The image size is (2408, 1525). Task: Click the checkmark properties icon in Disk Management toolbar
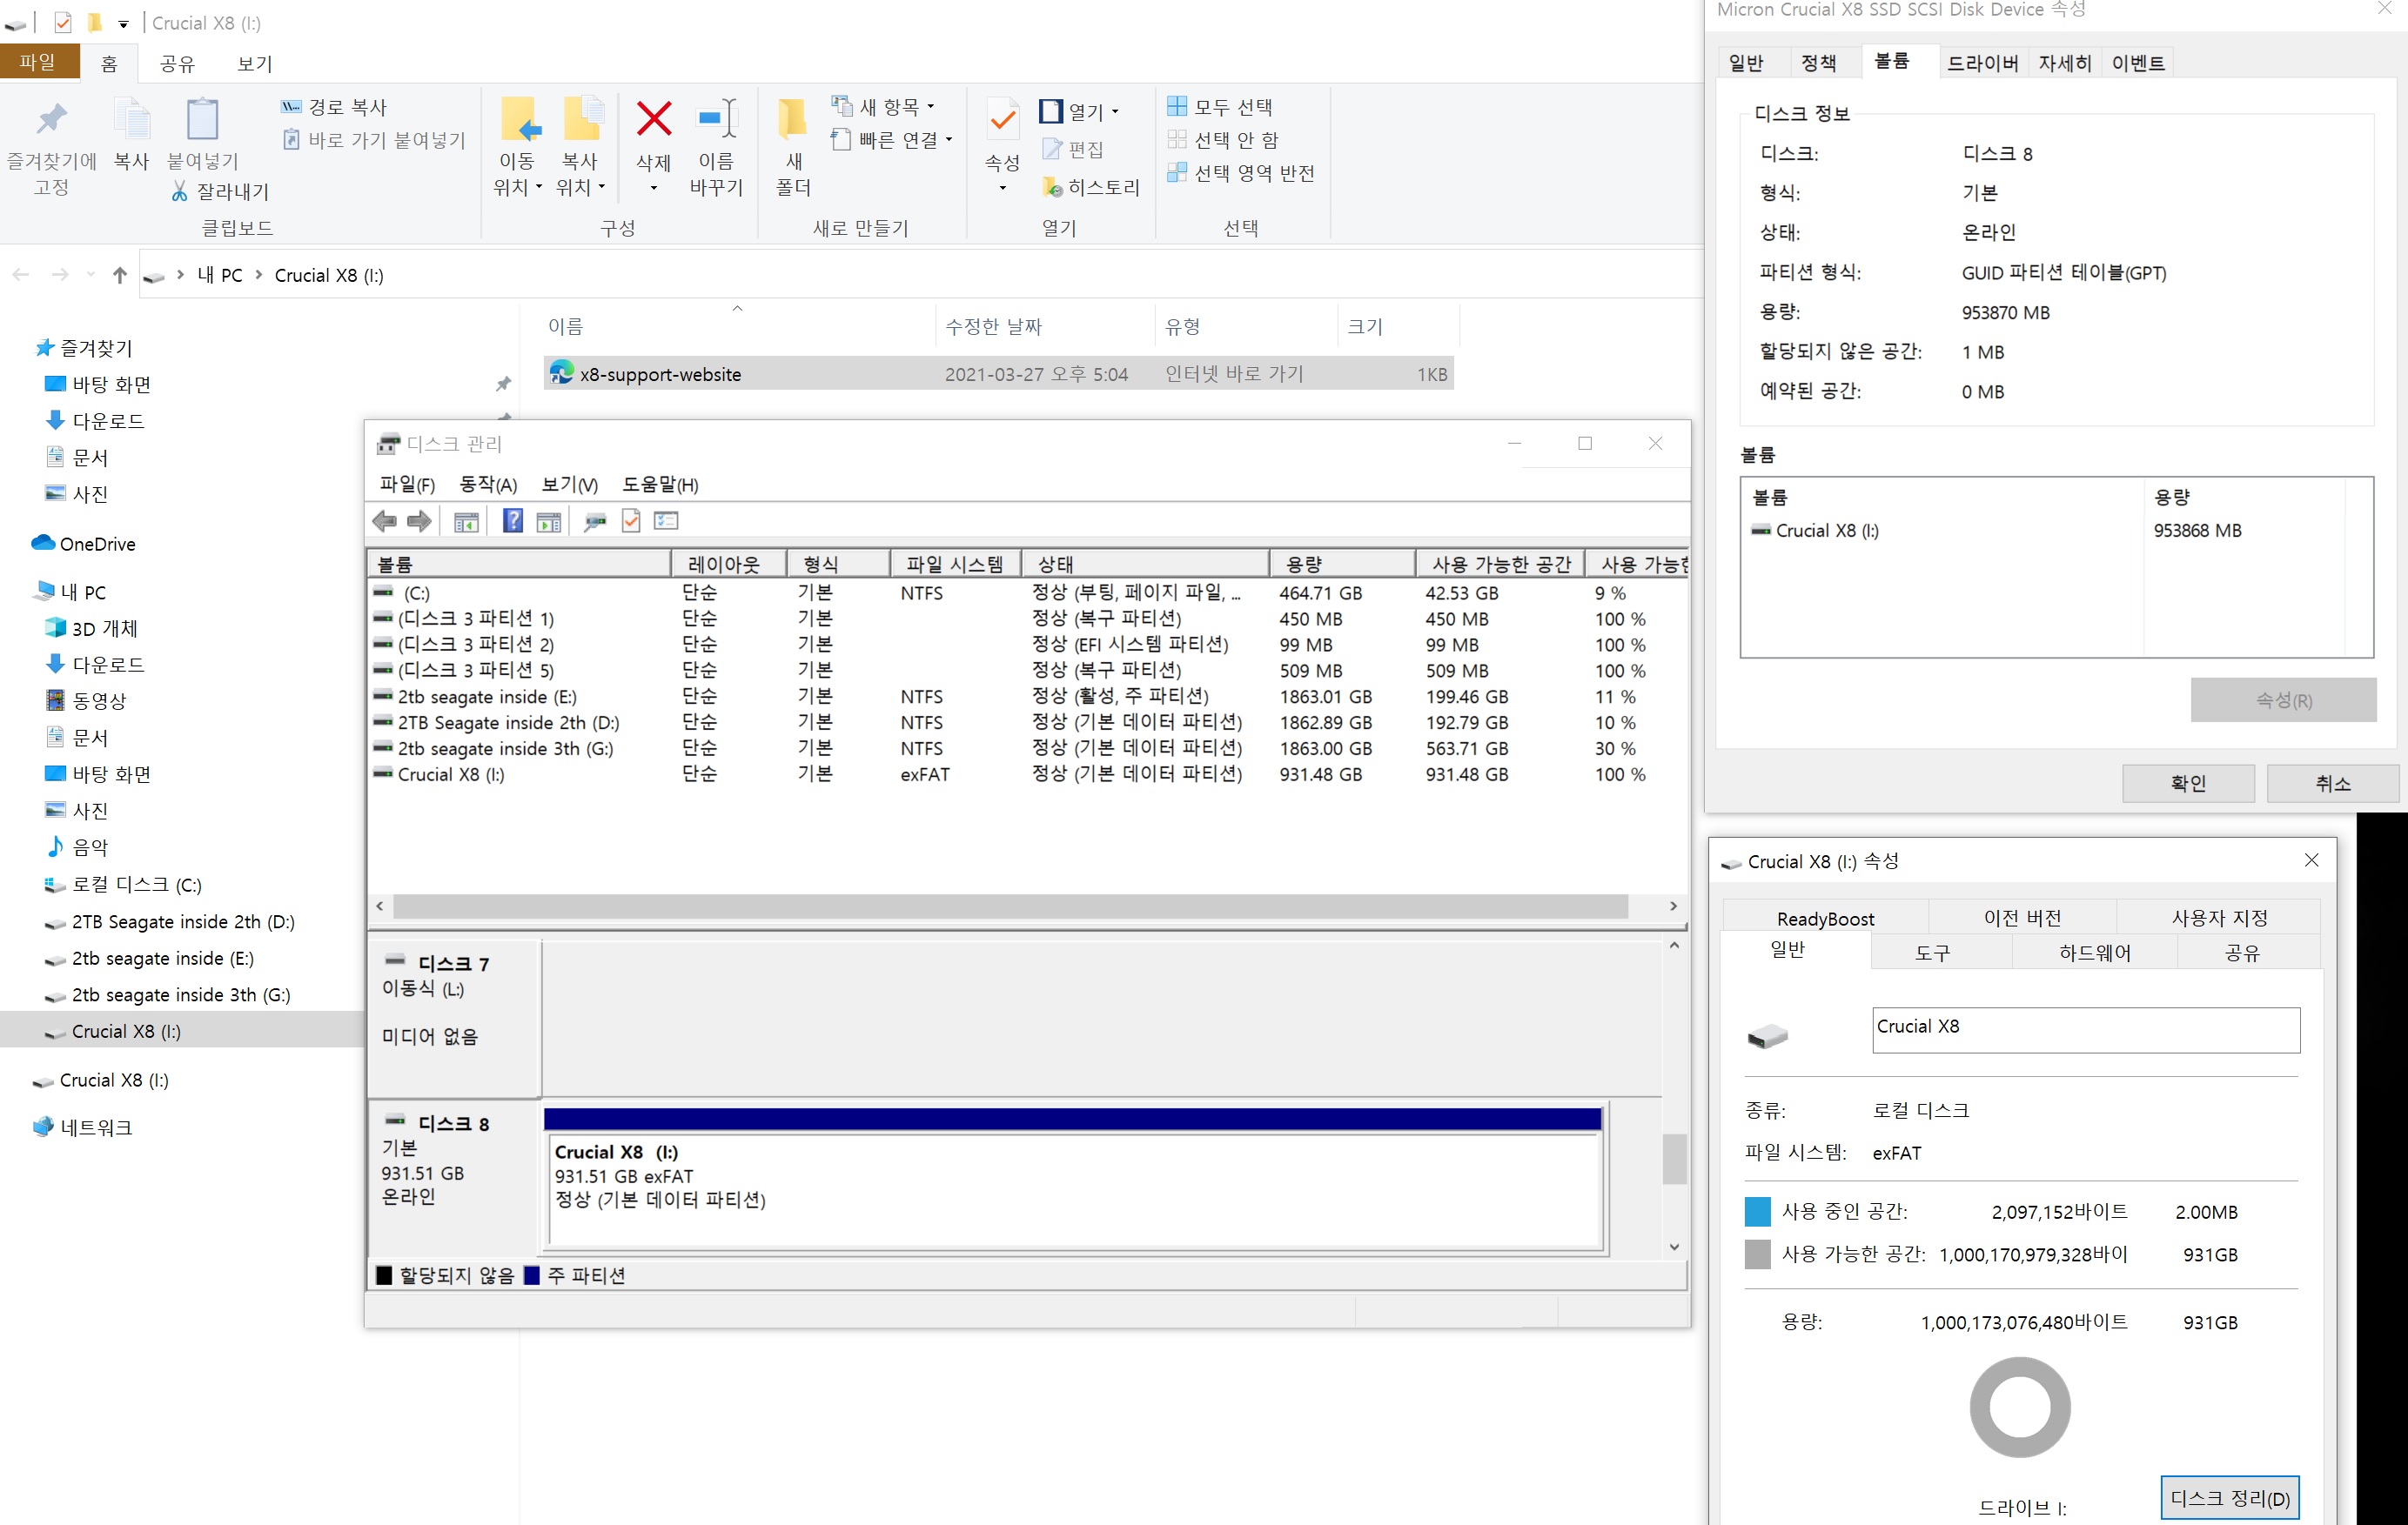click(x=631, y=521)
